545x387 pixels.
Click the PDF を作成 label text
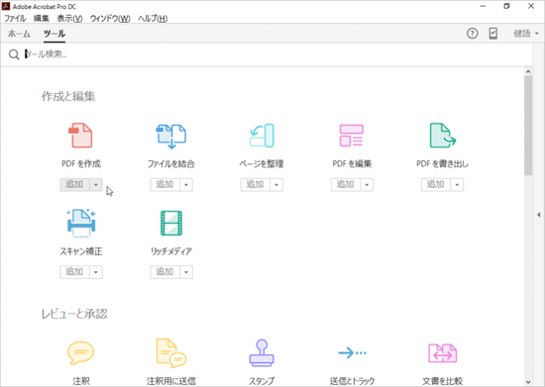click(81, 164)
